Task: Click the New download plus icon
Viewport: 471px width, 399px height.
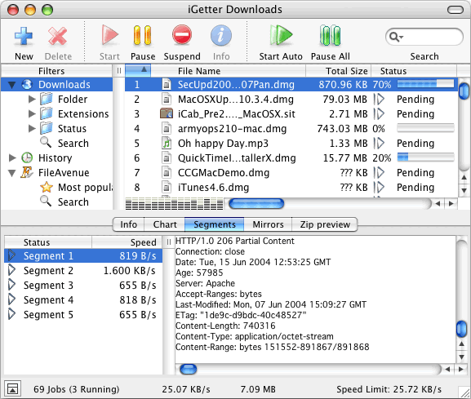Action: [24, 36]
